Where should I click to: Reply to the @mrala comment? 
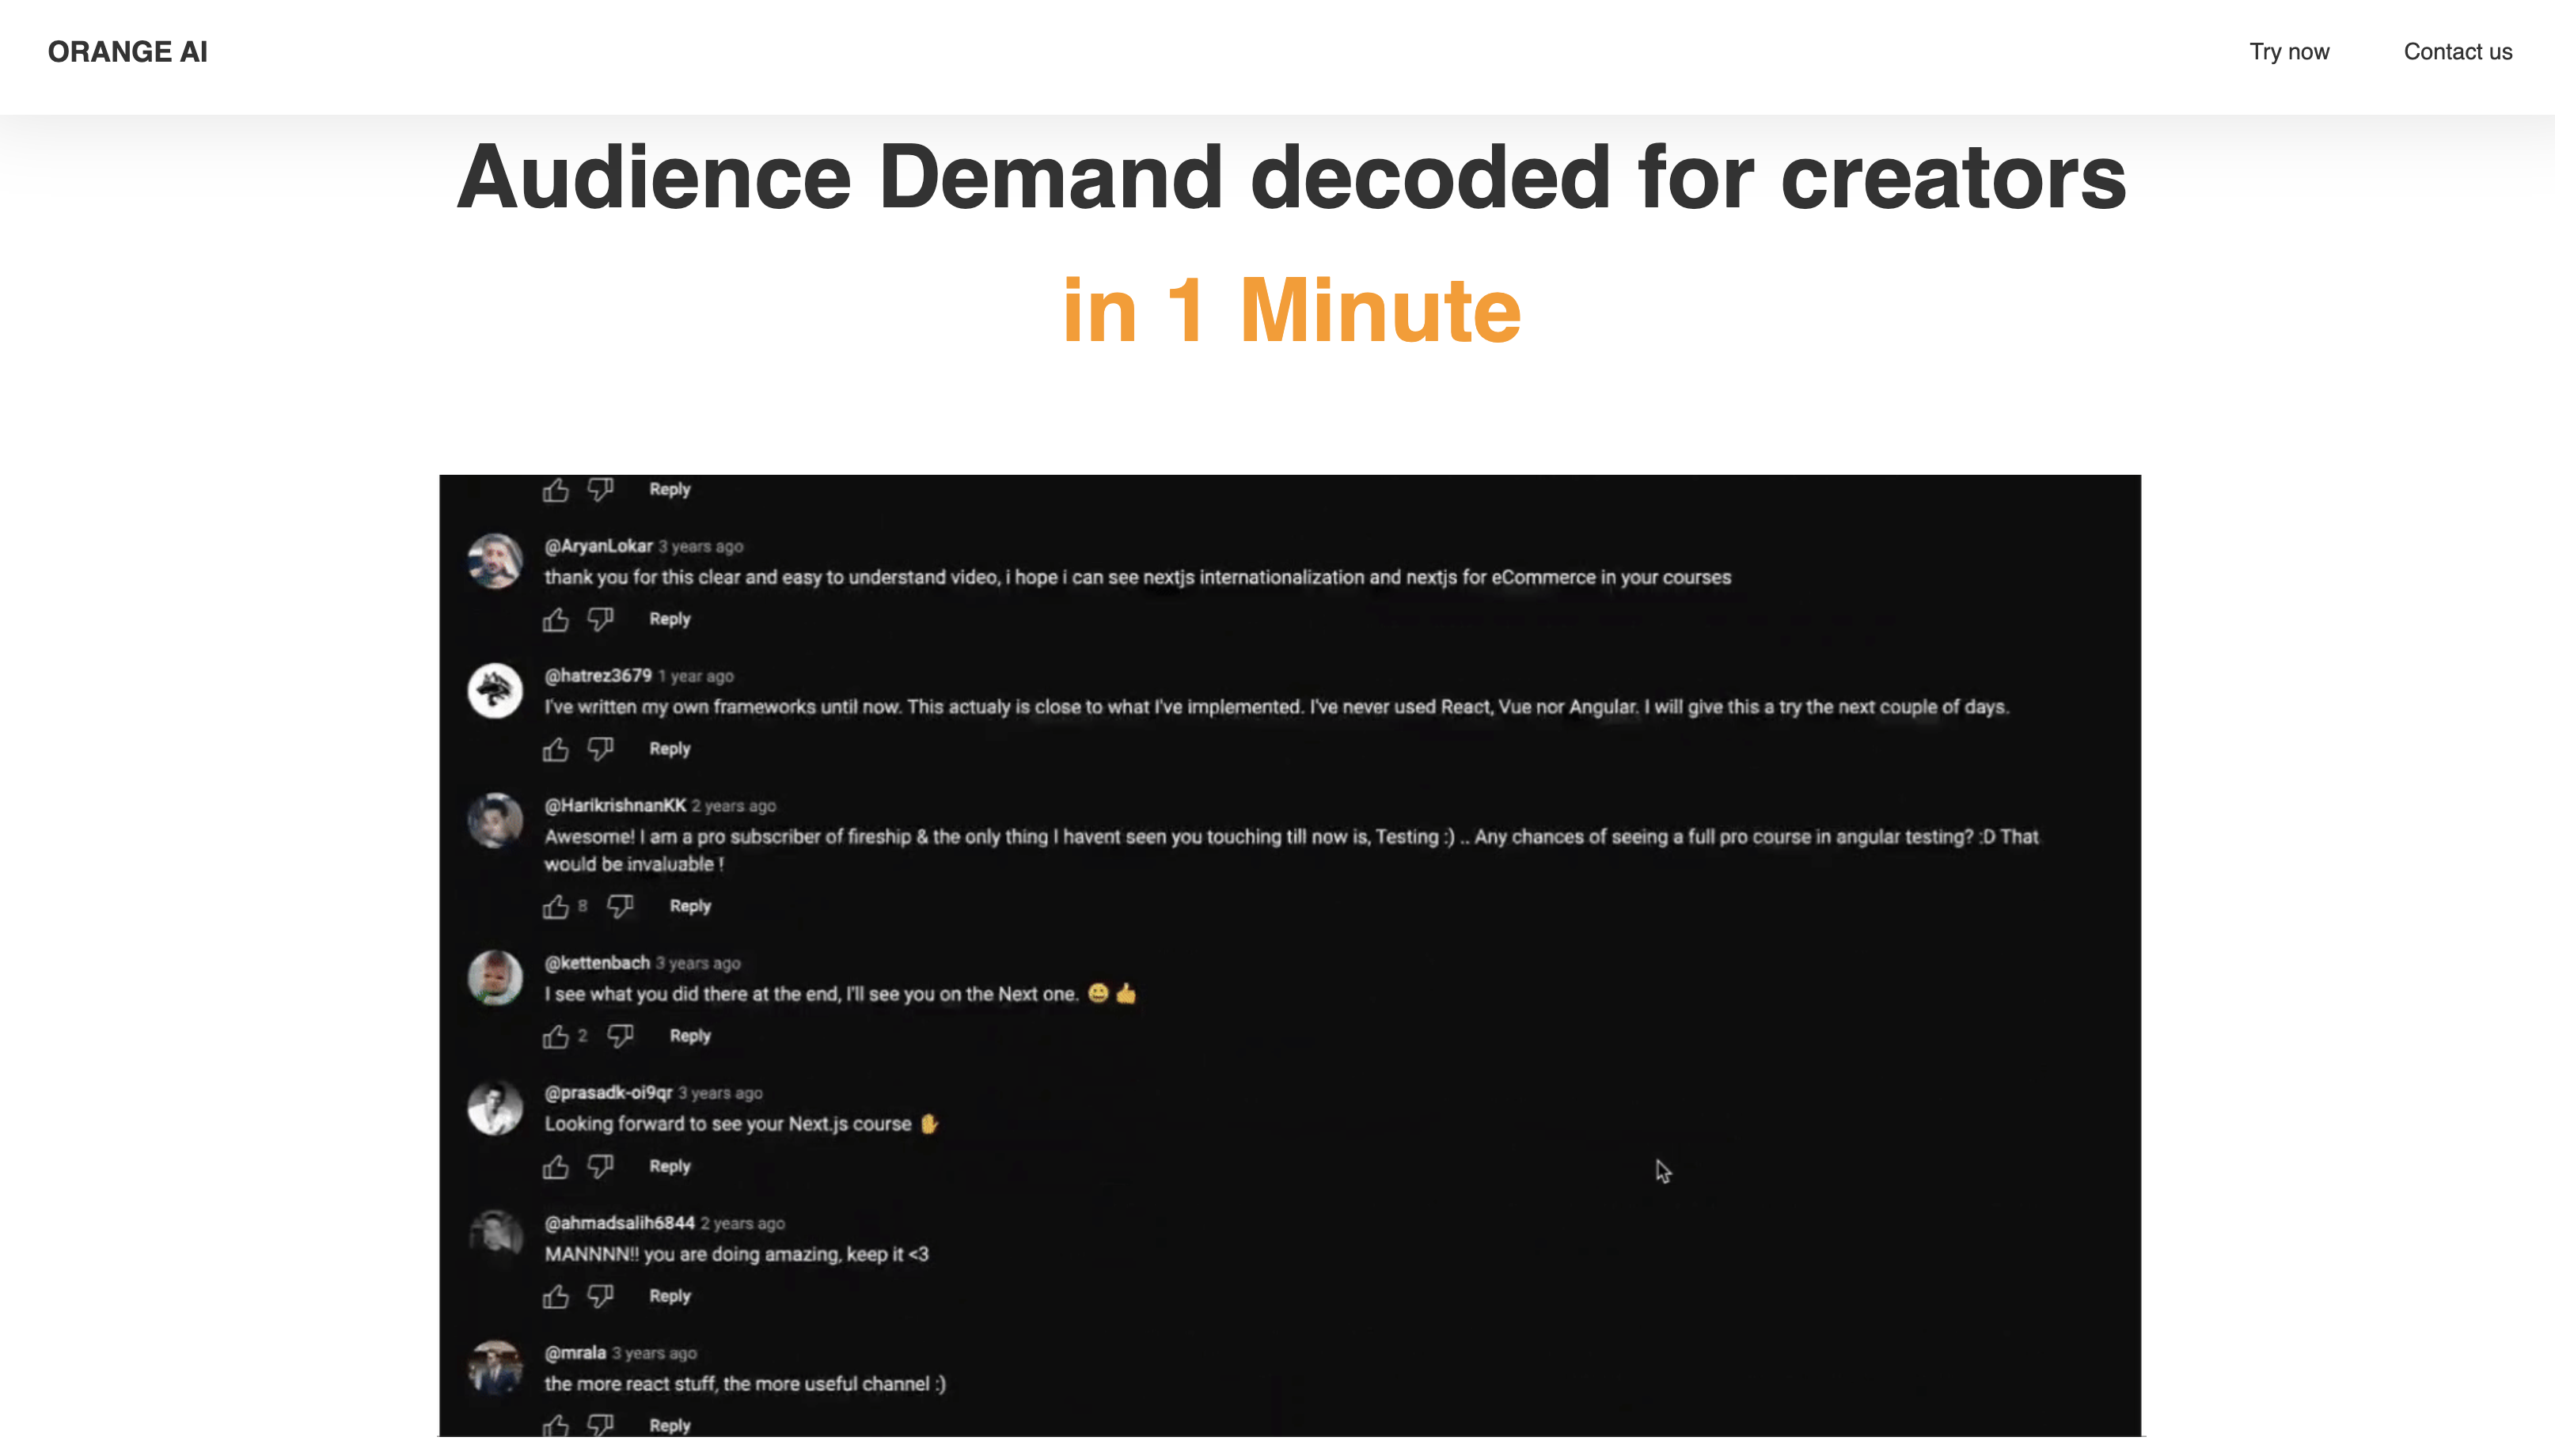click(x=669, y=1425)
